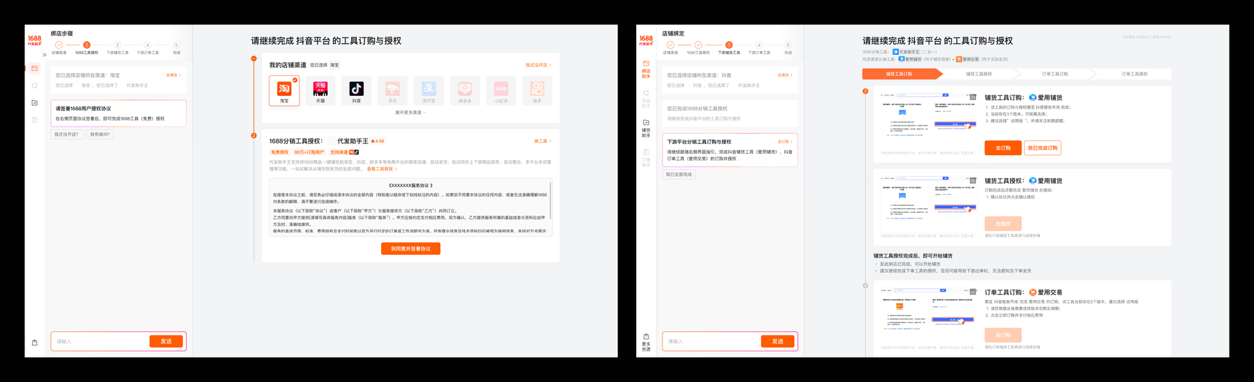Image resolution: width=1254 pixels, height=382 pixels.
Task: Switch to first 铺货工具订购 tab
Action: coord(899,74)
